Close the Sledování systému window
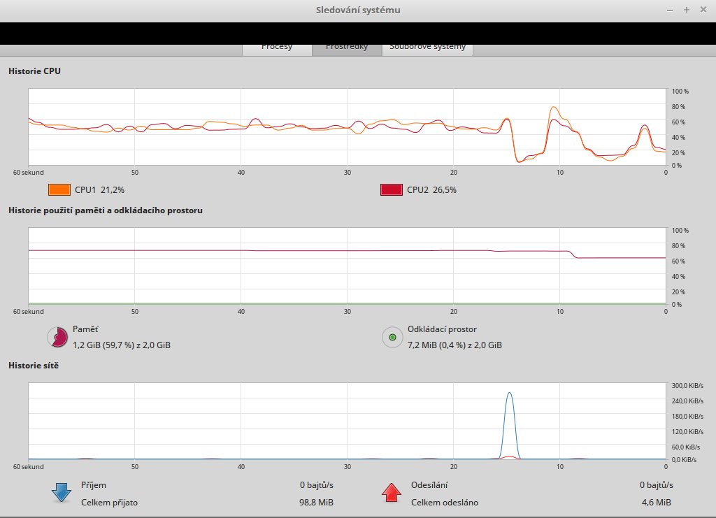Image resolution: width=716 pixels, height=518 pixels. tap(703, 10)
